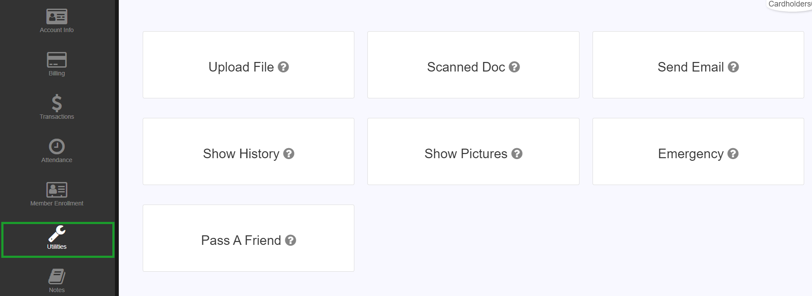This screenshot has height=296, width=812.
Task: Click the Upload File card
Action: pos(249,65)
